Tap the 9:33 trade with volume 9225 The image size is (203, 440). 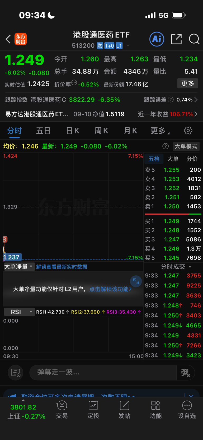[173, 286]
